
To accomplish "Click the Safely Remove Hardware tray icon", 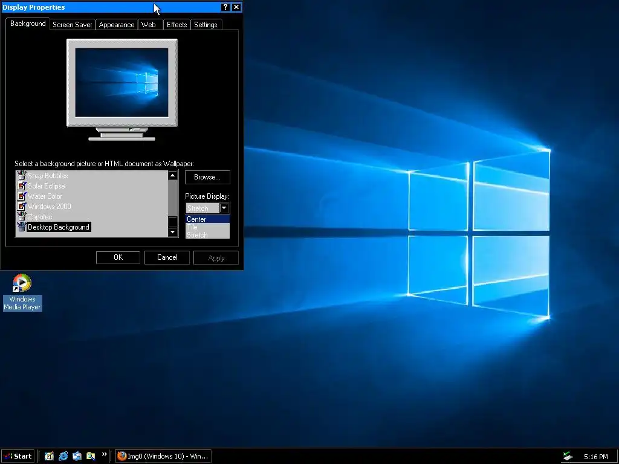I will [x=568, y=456].
